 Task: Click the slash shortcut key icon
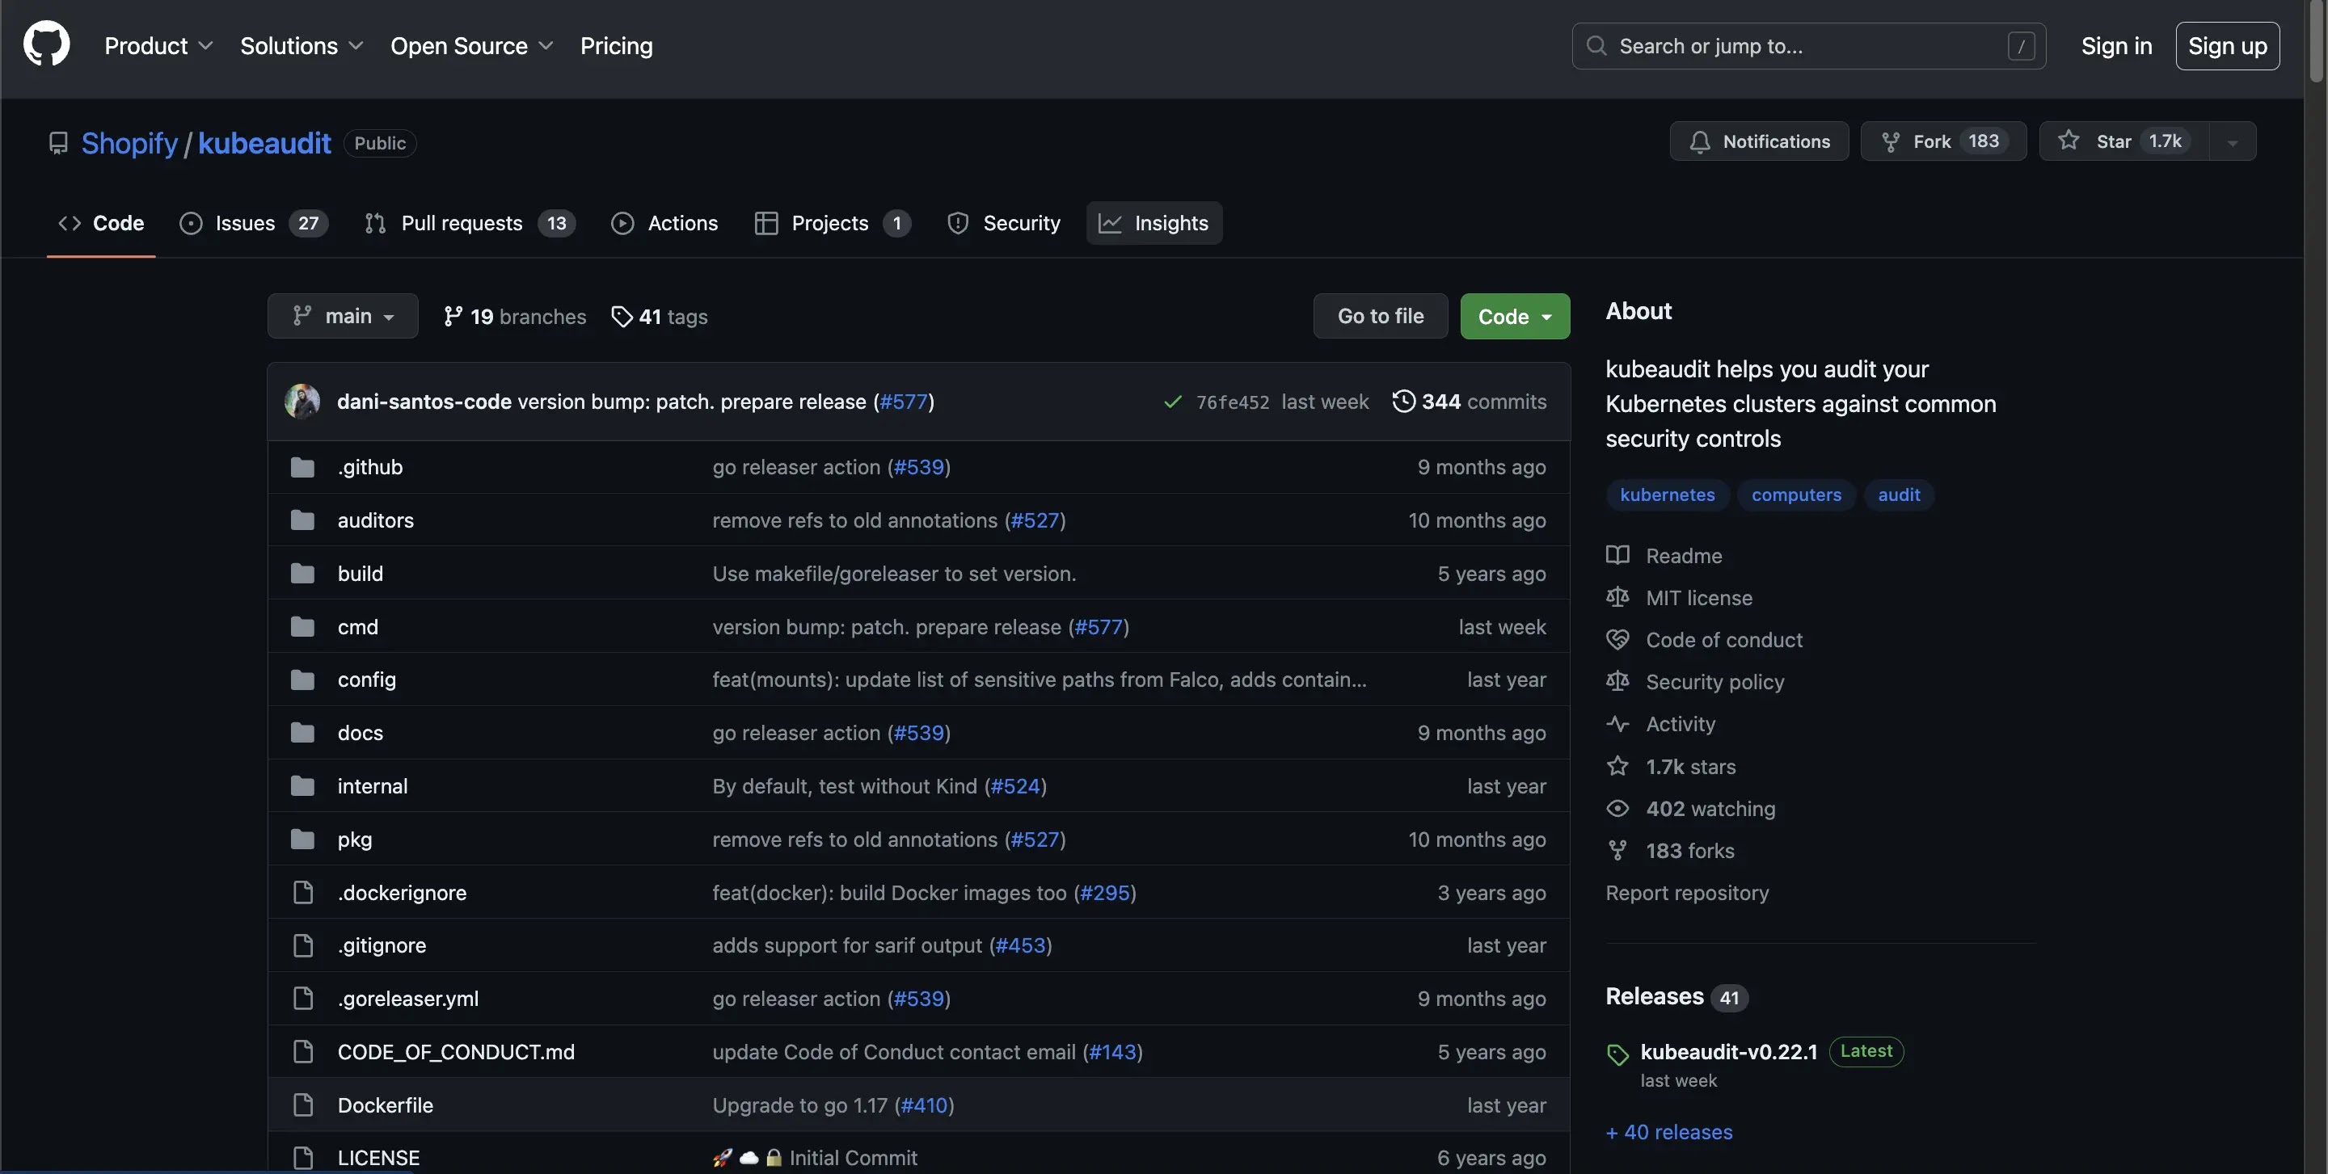2022,45
